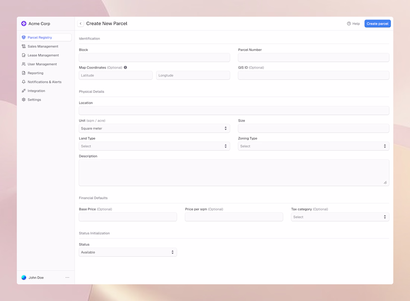This screenshot has width=410, height=301.
Task: Click the Sales Management sidebar icon
Action: (x=24, y=46)
